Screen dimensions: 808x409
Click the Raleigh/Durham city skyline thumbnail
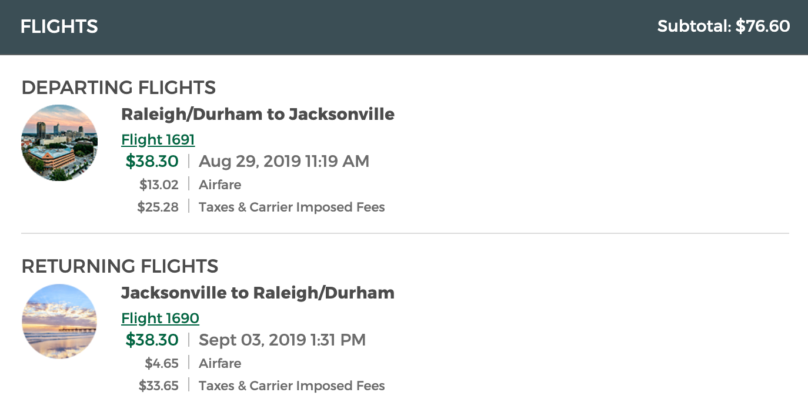59,143
